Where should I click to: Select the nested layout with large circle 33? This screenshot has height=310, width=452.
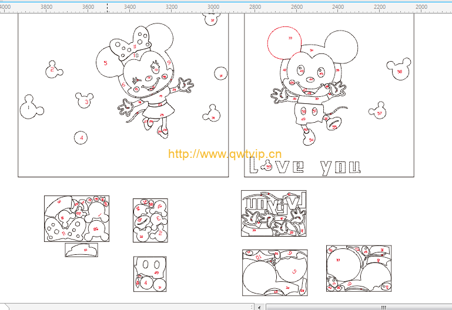tap(359, 268)
